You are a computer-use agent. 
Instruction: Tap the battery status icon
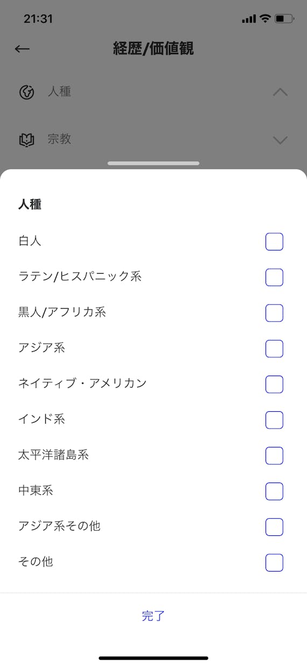pos(284,18)
